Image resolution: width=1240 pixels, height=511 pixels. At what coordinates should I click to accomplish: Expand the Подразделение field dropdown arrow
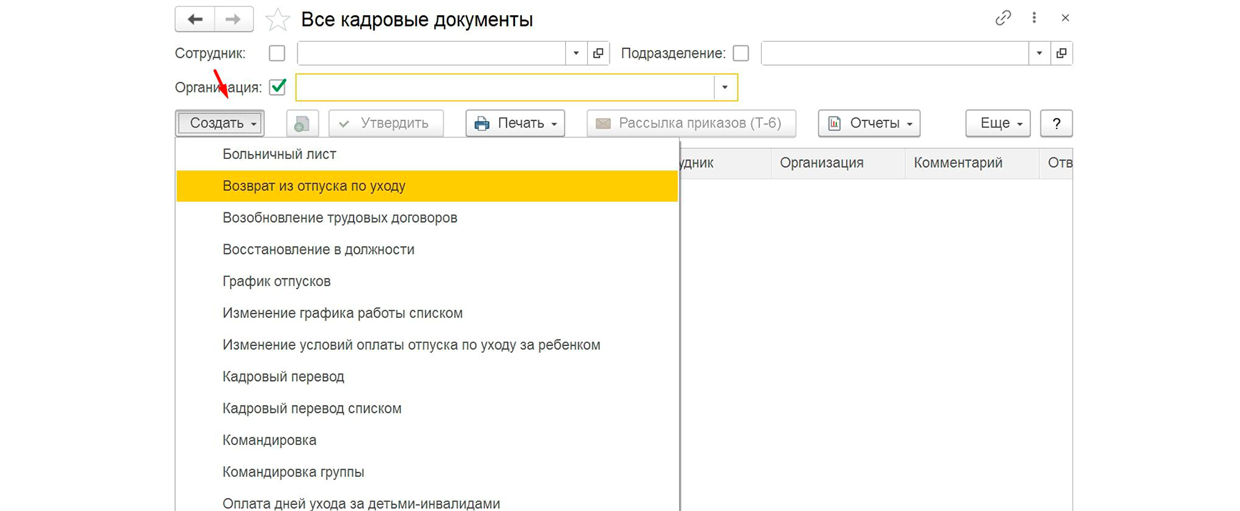click(1039, 53)
